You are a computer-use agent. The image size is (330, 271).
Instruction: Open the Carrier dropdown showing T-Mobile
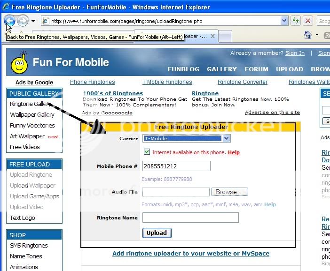point(226,138)
